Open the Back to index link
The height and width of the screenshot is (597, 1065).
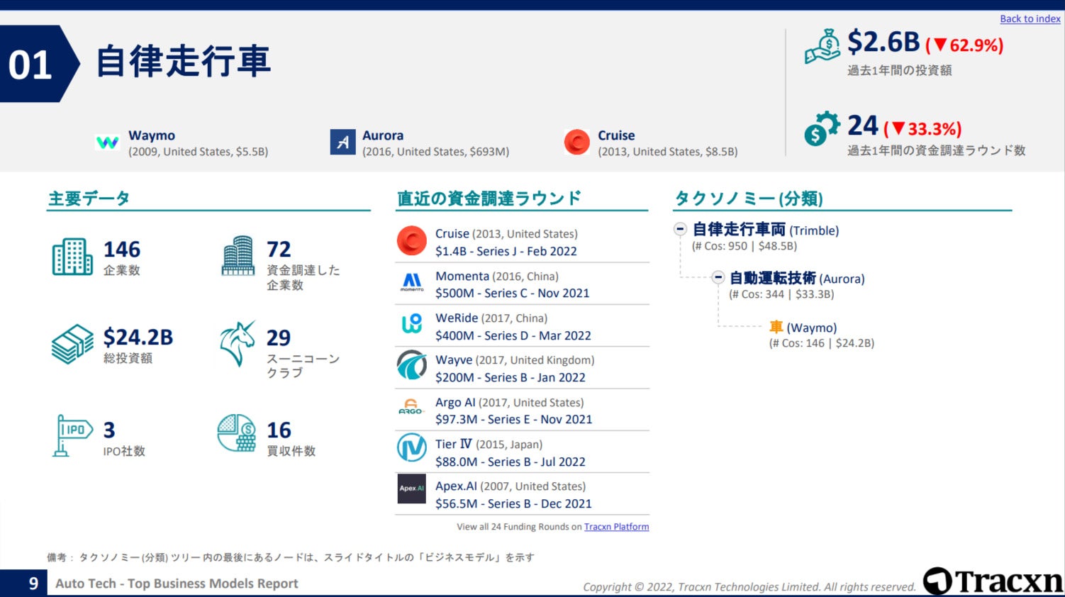coord(1030,19)
